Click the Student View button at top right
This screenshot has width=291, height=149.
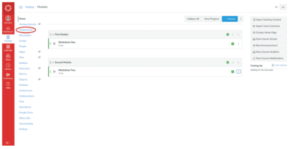pos(283,7)
